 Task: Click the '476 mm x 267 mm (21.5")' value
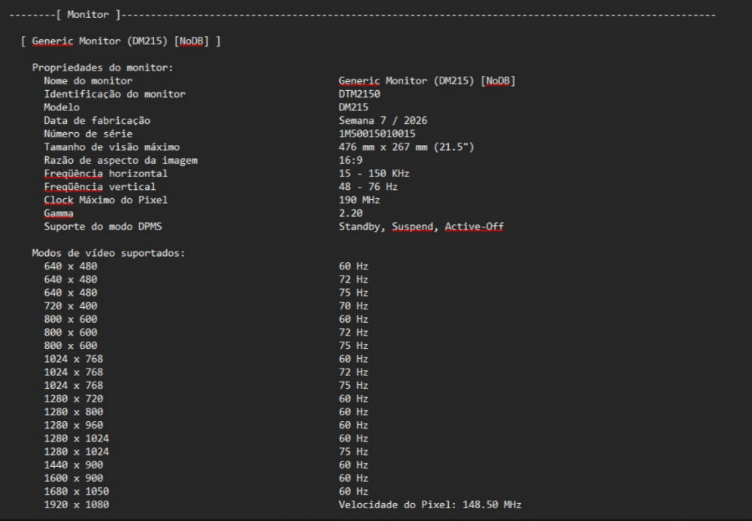pos(406,147)
